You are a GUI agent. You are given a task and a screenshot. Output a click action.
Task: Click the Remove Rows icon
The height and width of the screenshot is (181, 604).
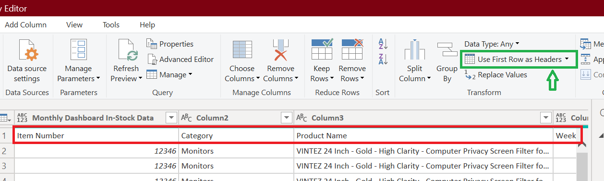pos(352,50)
